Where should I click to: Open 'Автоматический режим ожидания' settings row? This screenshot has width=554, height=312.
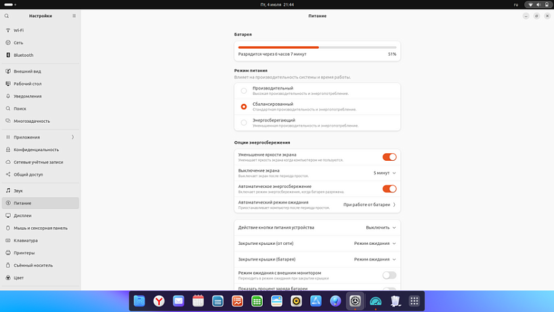pos(316,204)
